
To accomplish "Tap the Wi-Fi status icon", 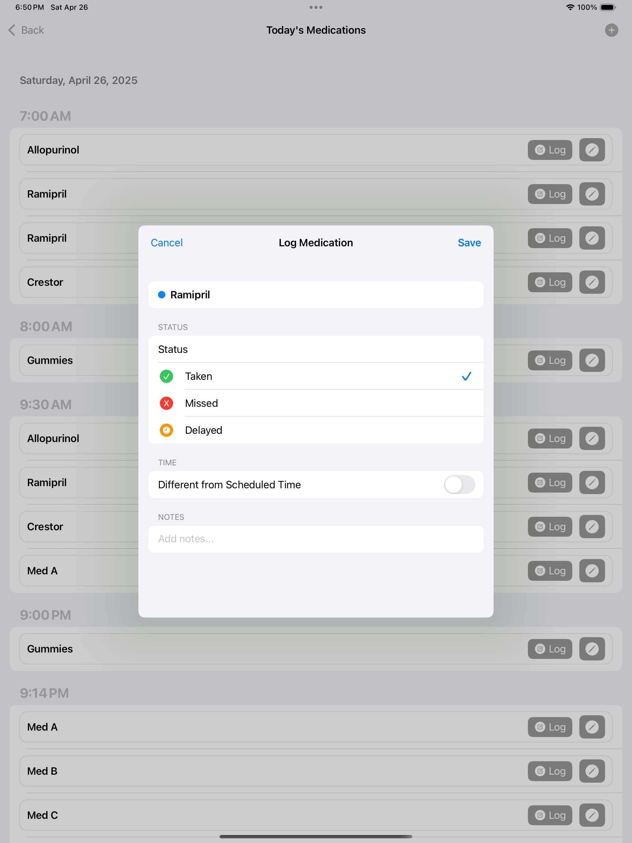I will point(570,7).
